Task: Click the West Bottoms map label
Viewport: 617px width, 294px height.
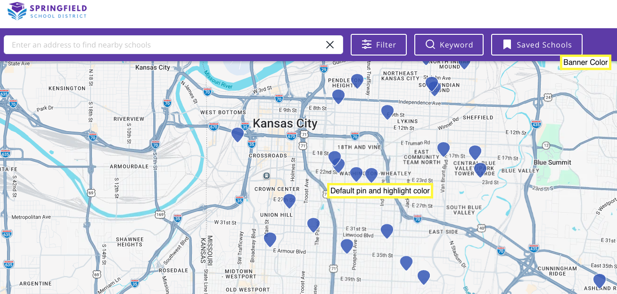Action: pyautogui.click(x=223, y=112)
